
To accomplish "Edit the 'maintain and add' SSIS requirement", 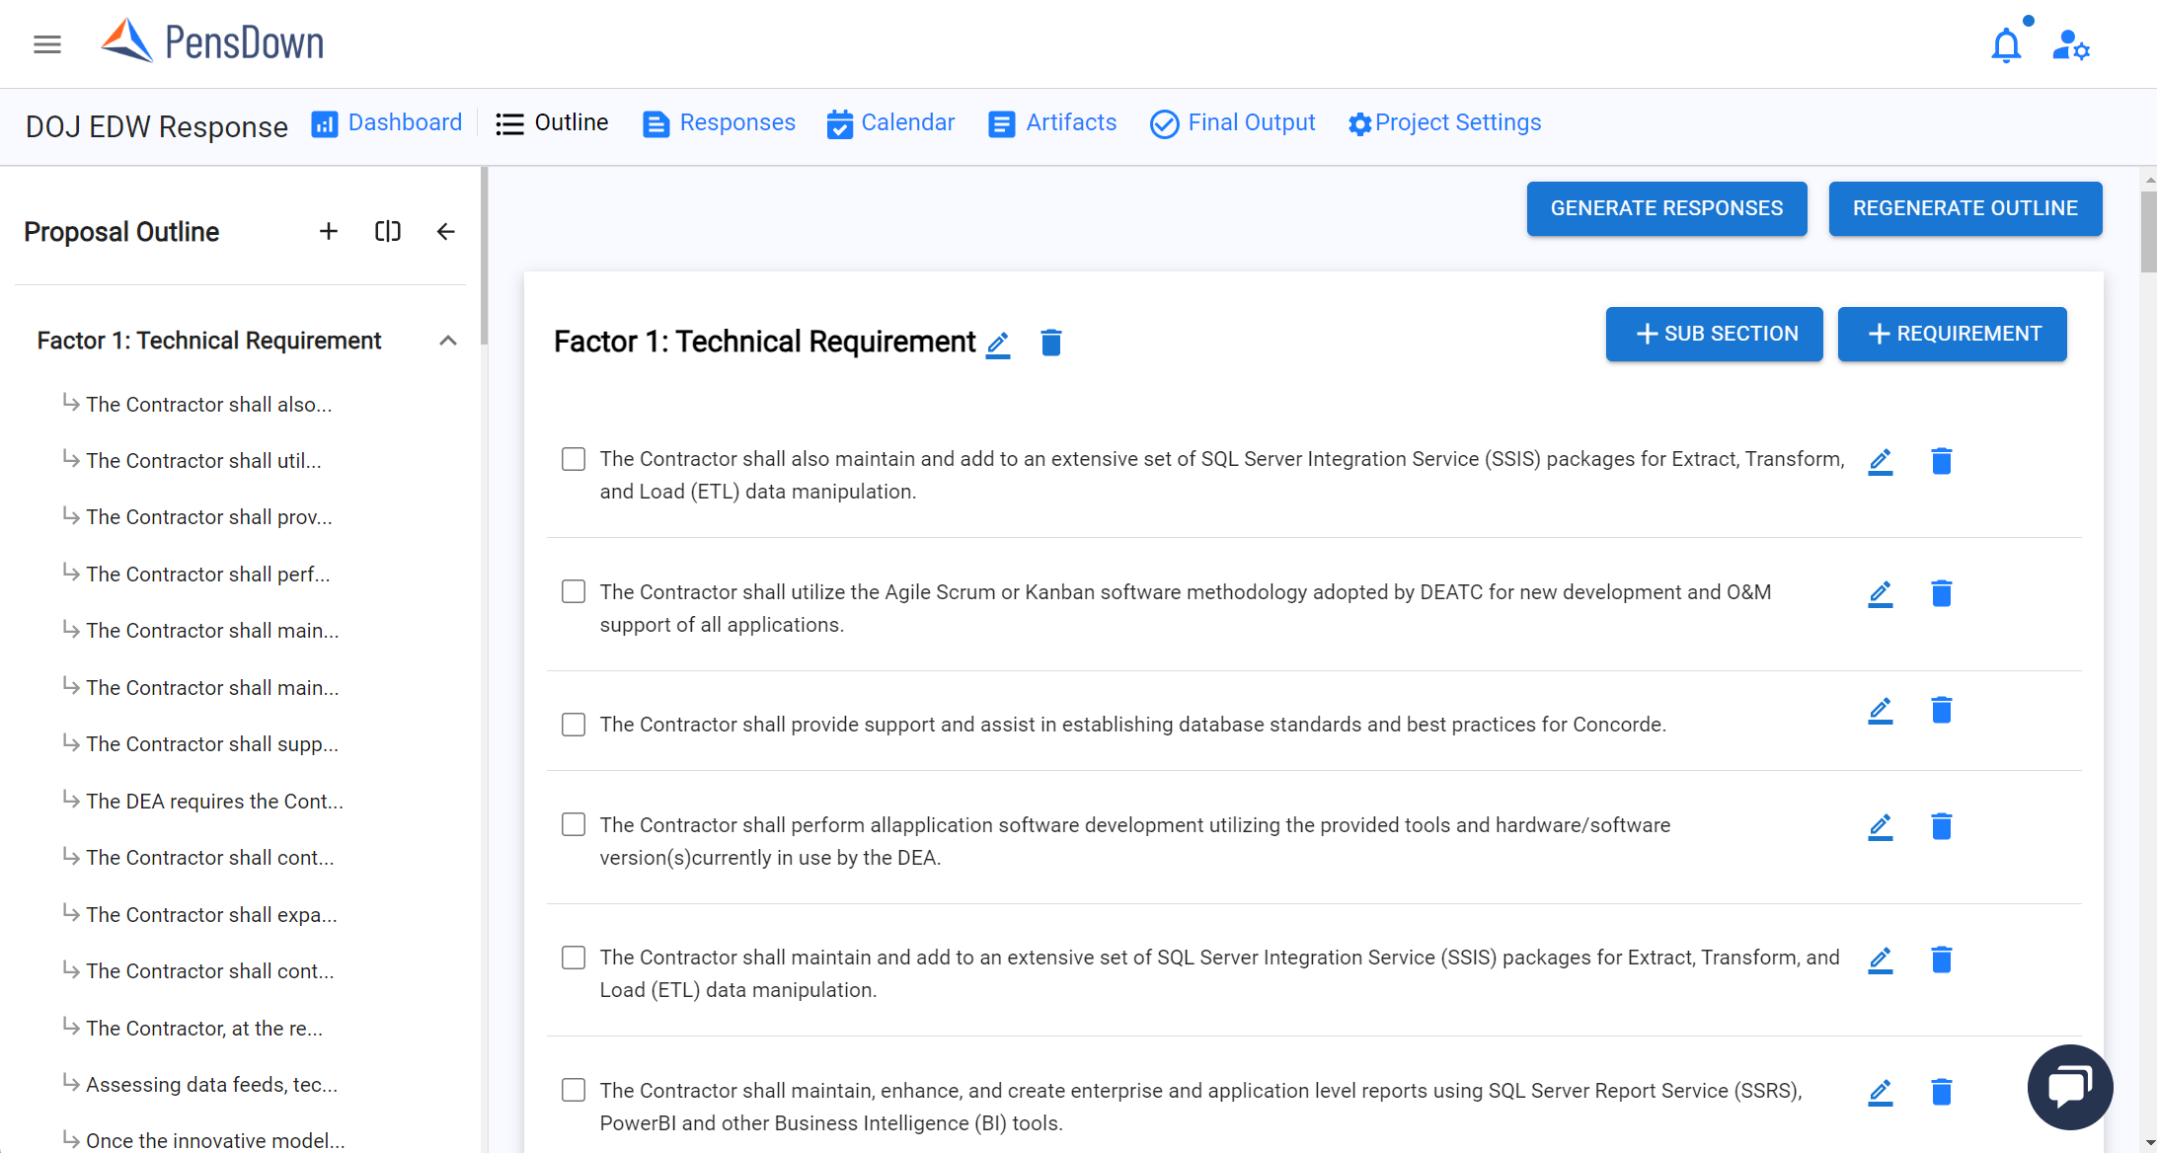I will [1881, 960].
